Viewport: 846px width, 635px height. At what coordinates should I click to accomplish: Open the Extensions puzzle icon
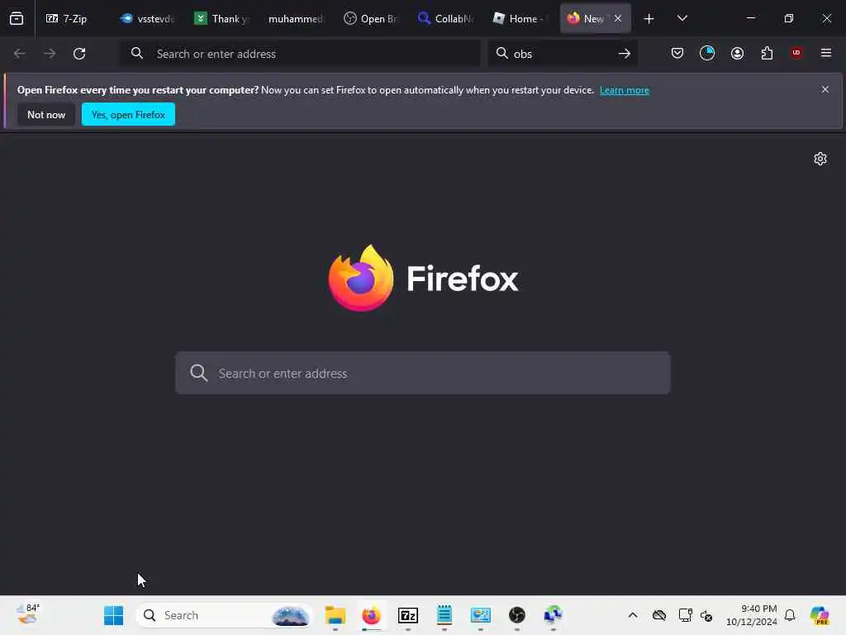[x=767, y=53]
